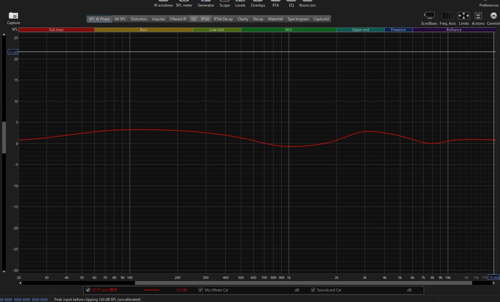Open the Room sim tool
Screen dimensions: 500x302
pos(307,4)
